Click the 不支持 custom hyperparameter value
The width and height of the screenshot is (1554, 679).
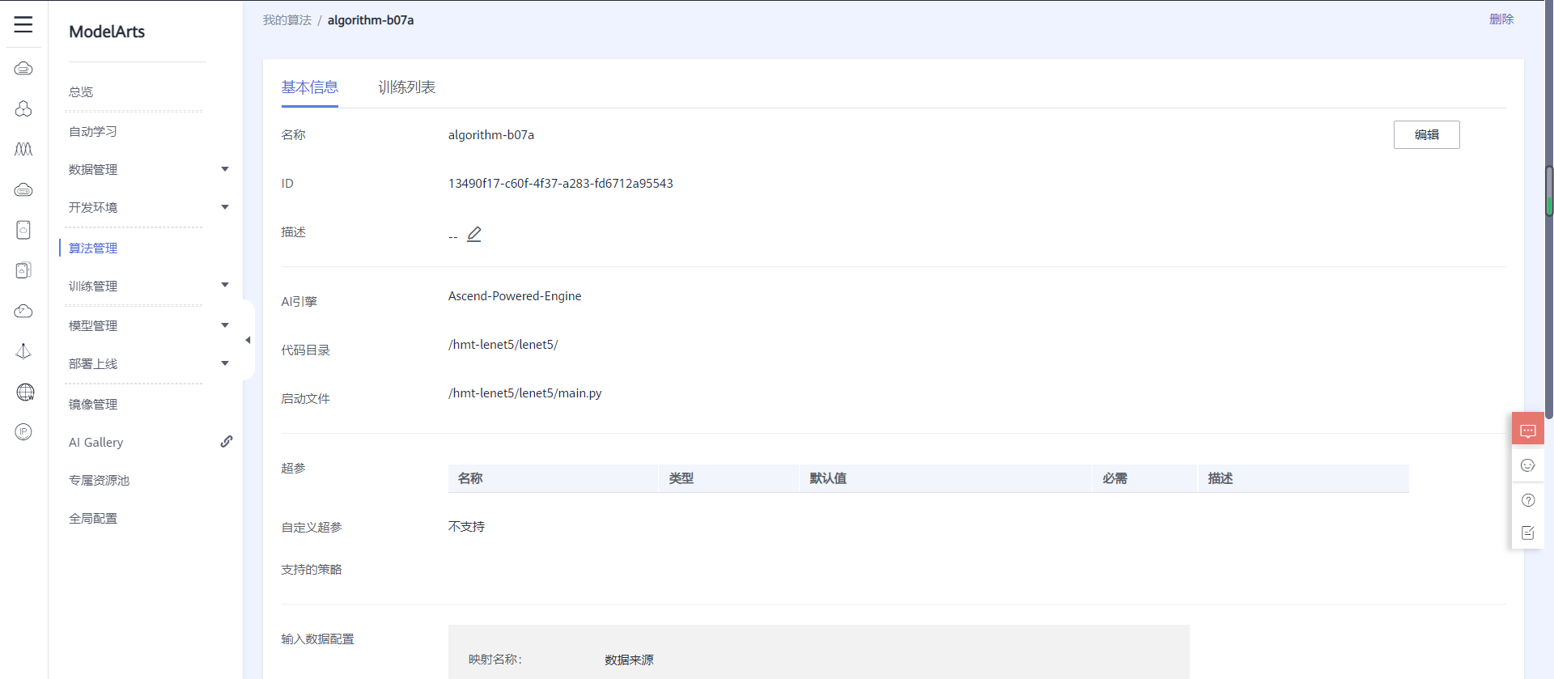[467, 527]
